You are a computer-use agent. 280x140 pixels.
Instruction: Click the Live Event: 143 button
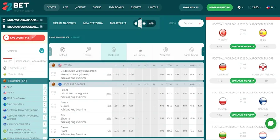pyautogui.click(x=24, y=38)
